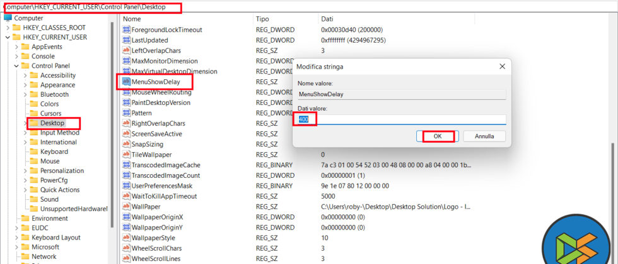Select the PowerCfg key
Image resolution: width=618 pixels, height=264 pixels.
(54, 180)
